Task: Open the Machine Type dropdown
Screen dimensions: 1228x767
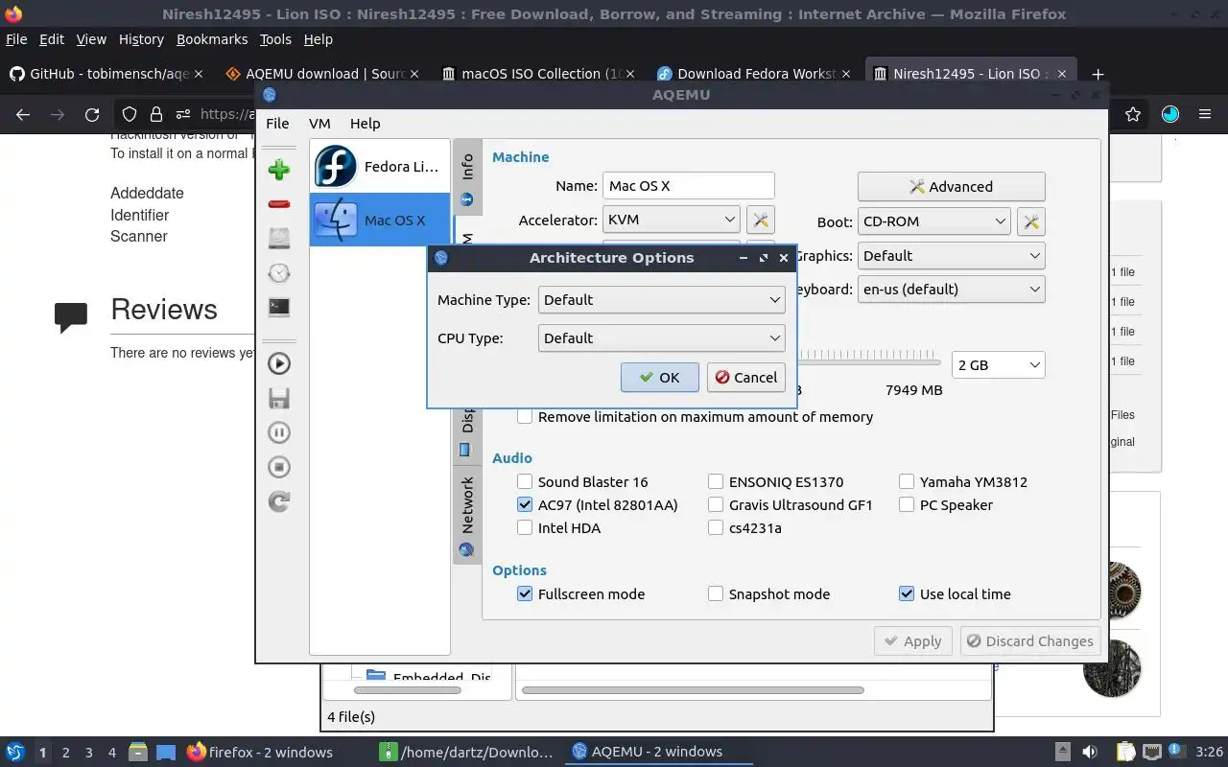Action: 661,300
